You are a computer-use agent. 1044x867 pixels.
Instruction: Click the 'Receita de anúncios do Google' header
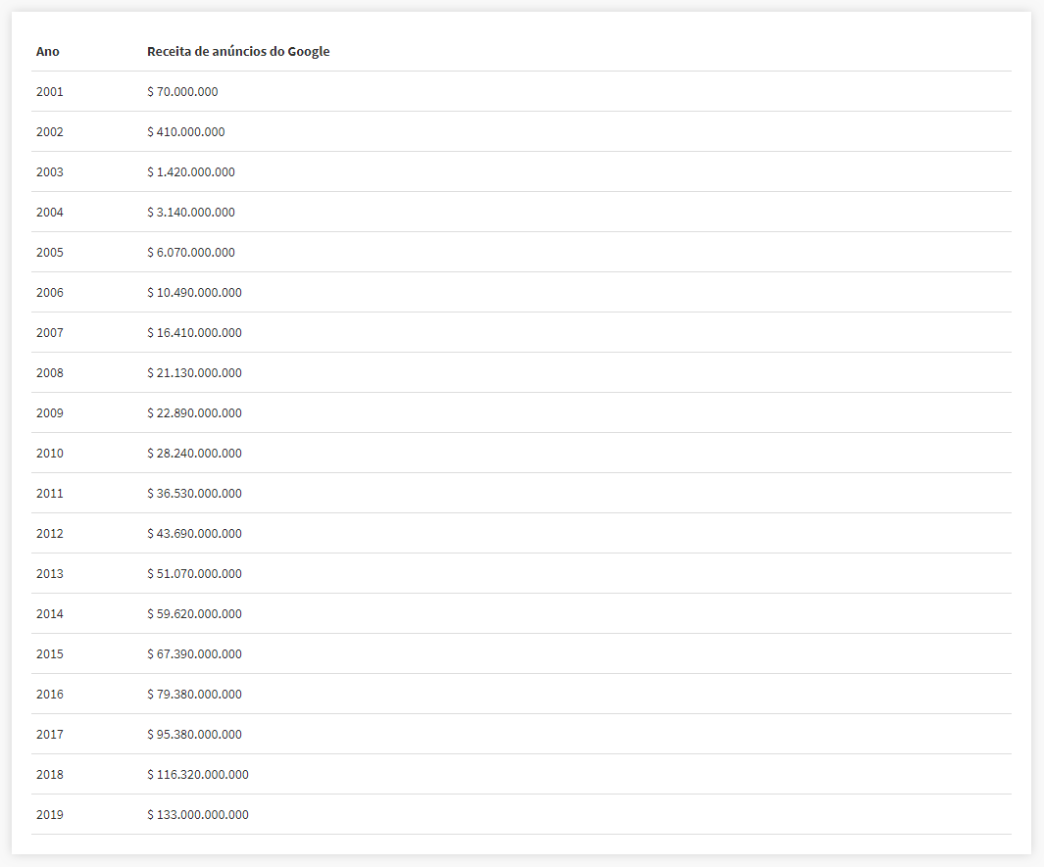point(238,51)
